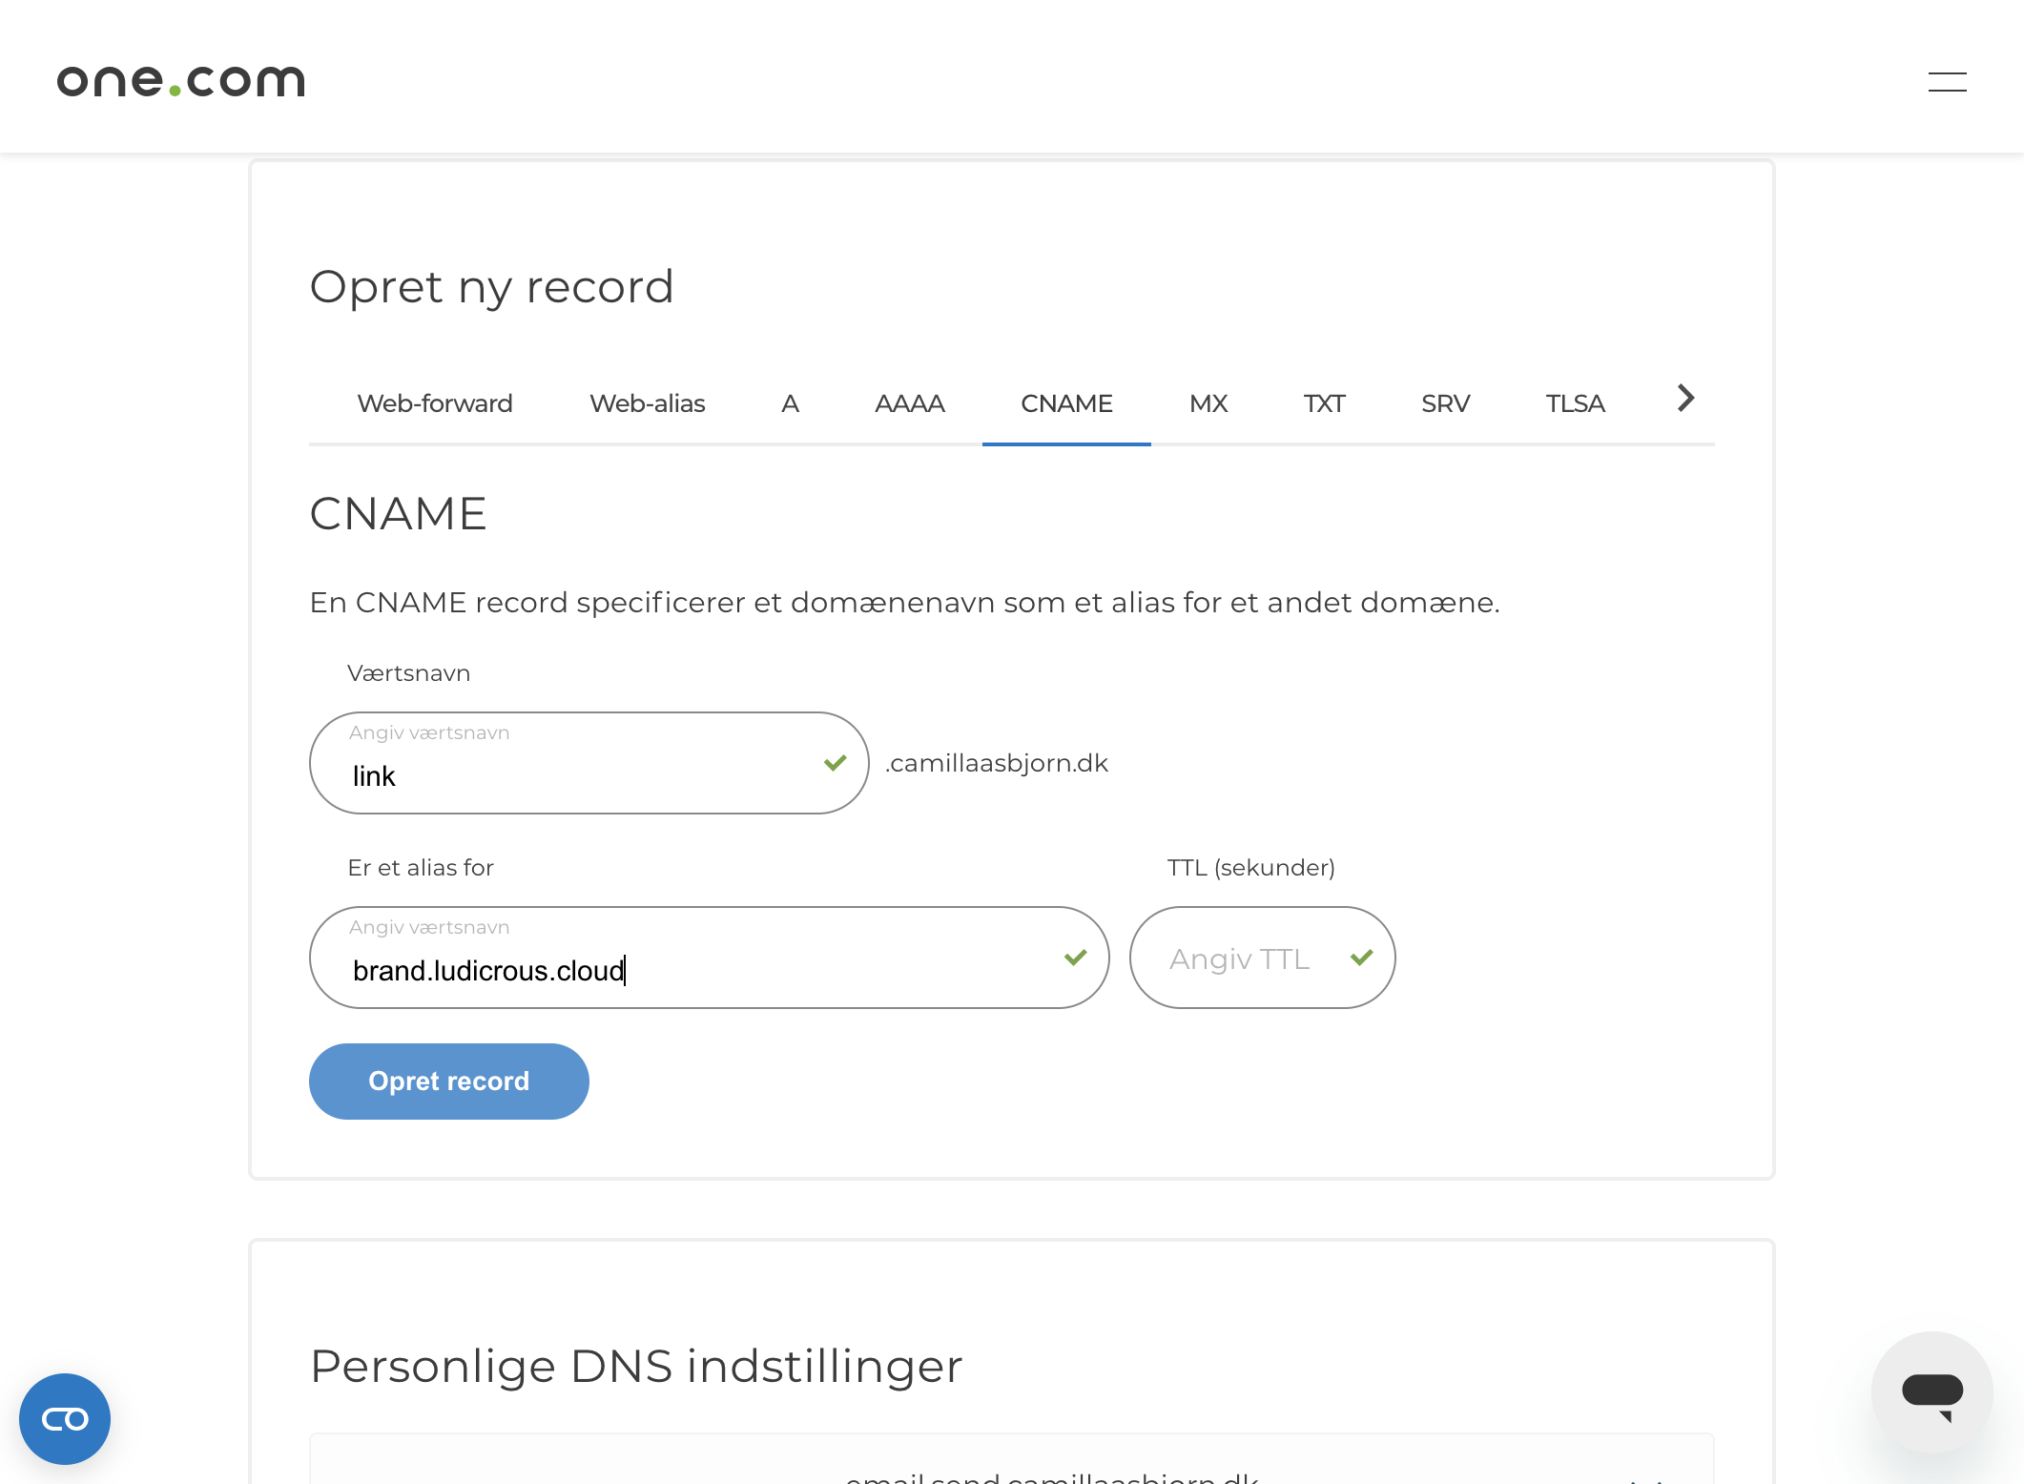Focus the alias field with brand.ludicrous.cloud
Viewport: 2024px width, 1484px height.
pyautogui.click(x=709, y=958)
